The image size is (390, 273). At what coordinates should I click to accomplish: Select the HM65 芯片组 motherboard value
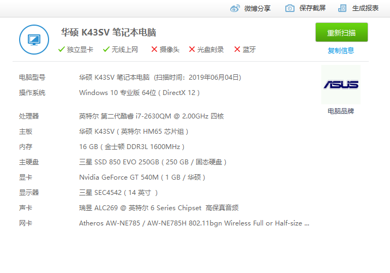click(134, 132)
